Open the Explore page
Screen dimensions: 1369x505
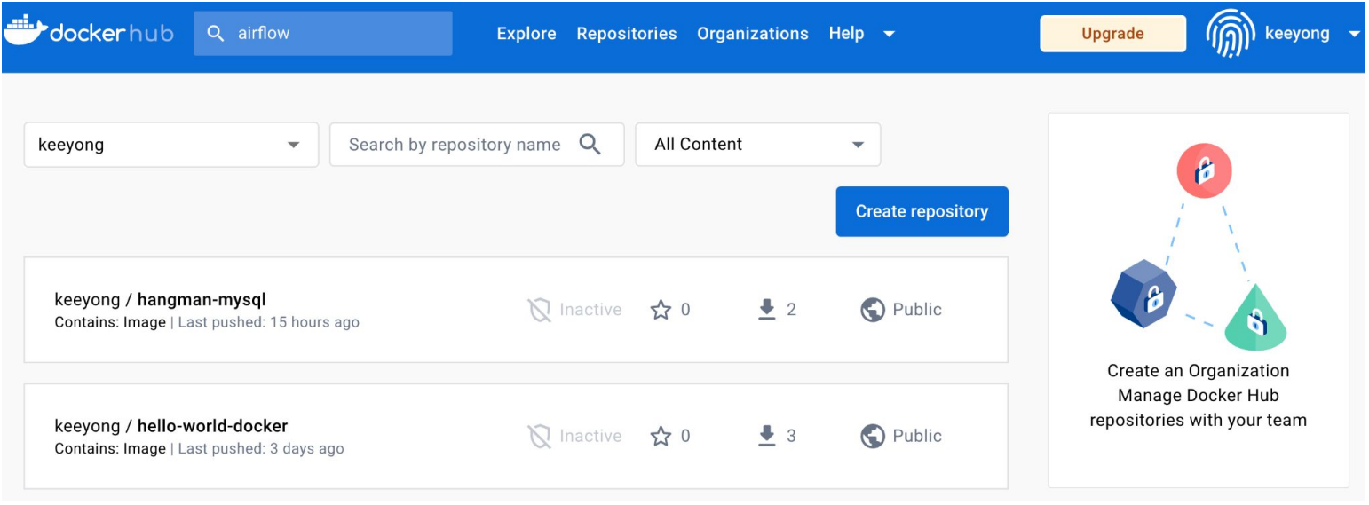pyautogui.click(x=526, y=34)
